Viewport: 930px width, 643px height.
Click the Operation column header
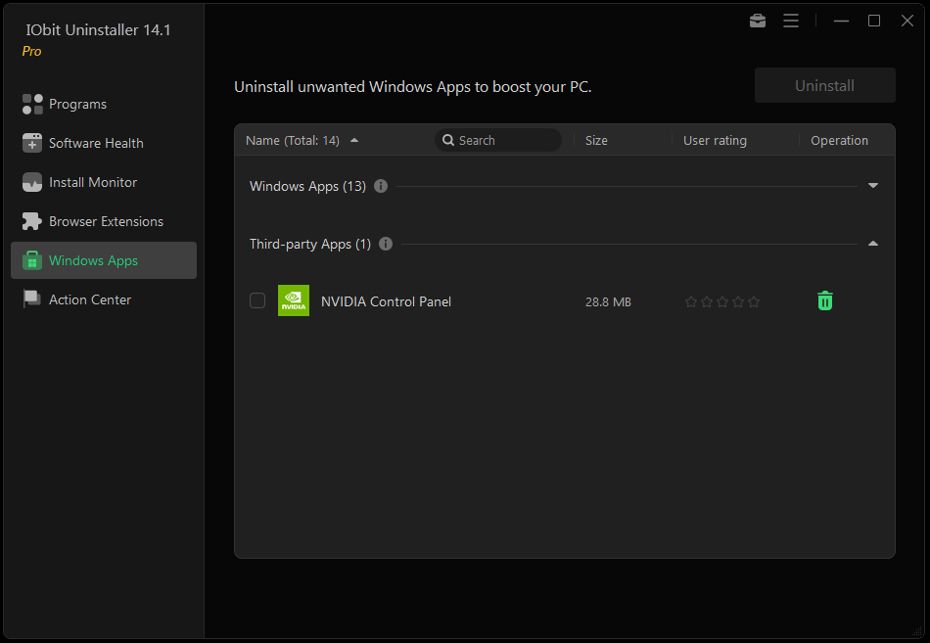coord(839,141)
